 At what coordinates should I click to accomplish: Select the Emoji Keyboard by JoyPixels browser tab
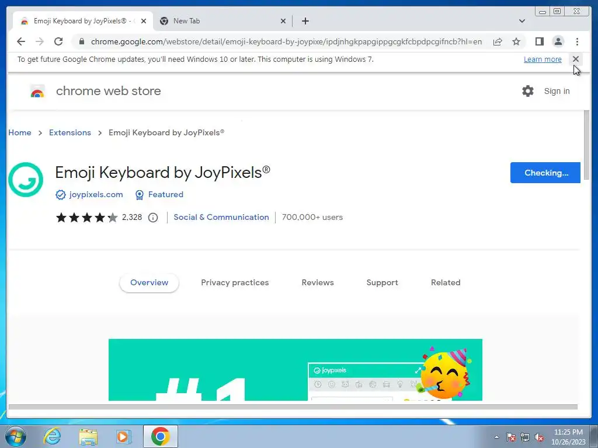pyautogui.click(x=83, y=21)
